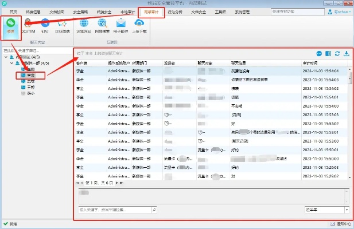The width and height of the screenshot is (354, 229).
Task: Click the quick function search field at top
Action: 298,11
